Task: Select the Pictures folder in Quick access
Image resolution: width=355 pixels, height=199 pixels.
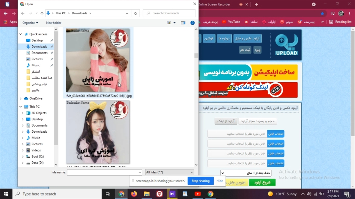Action: pos(37,59)
